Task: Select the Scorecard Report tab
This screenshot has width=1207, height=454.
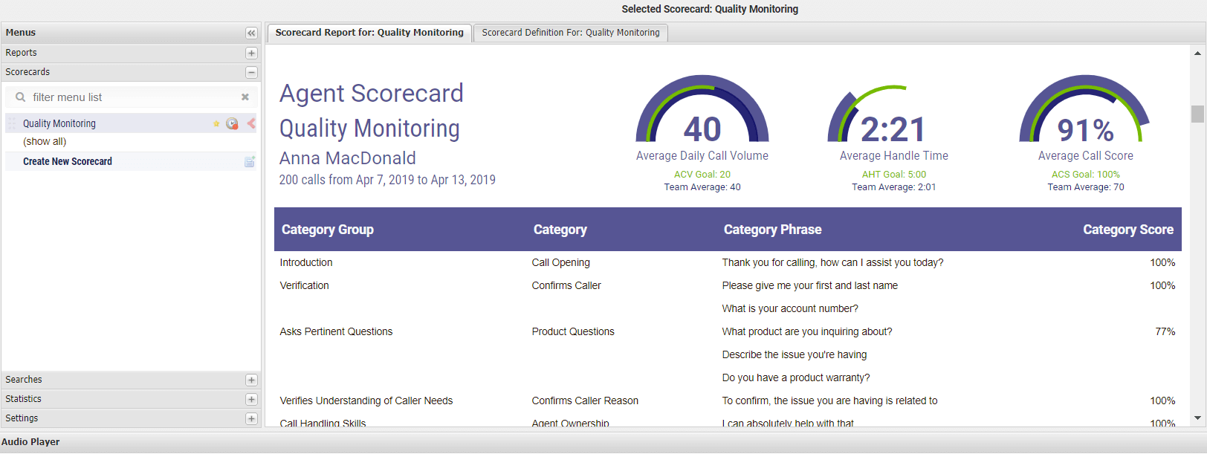Action: click(369, 33)
